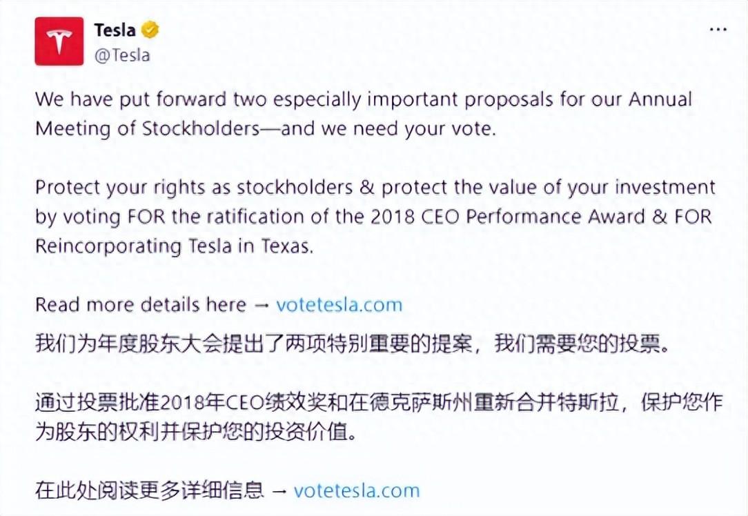The height and width of the screenshot is (516, 748).
Task: Click the gold verified badge
Action: point(150,30)
